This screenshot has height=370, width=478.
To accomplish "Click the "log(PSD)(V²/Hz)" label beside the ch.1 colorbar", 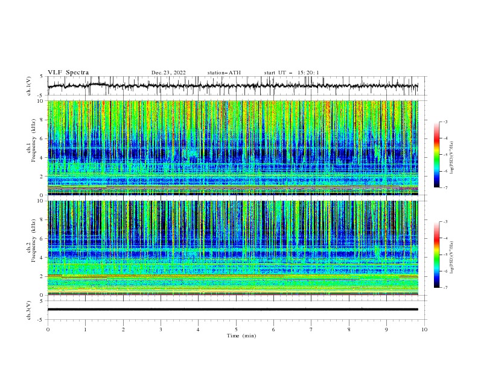I will pyautogui.click(x=452, y=158).
